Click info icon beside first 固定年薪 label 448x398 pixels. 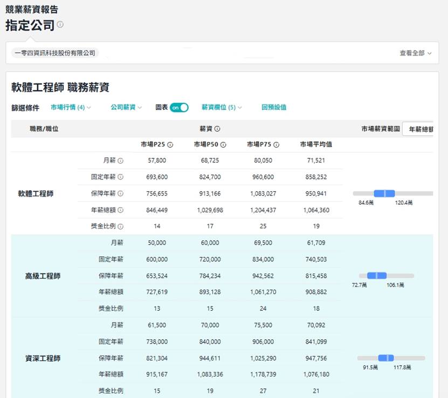121,177
